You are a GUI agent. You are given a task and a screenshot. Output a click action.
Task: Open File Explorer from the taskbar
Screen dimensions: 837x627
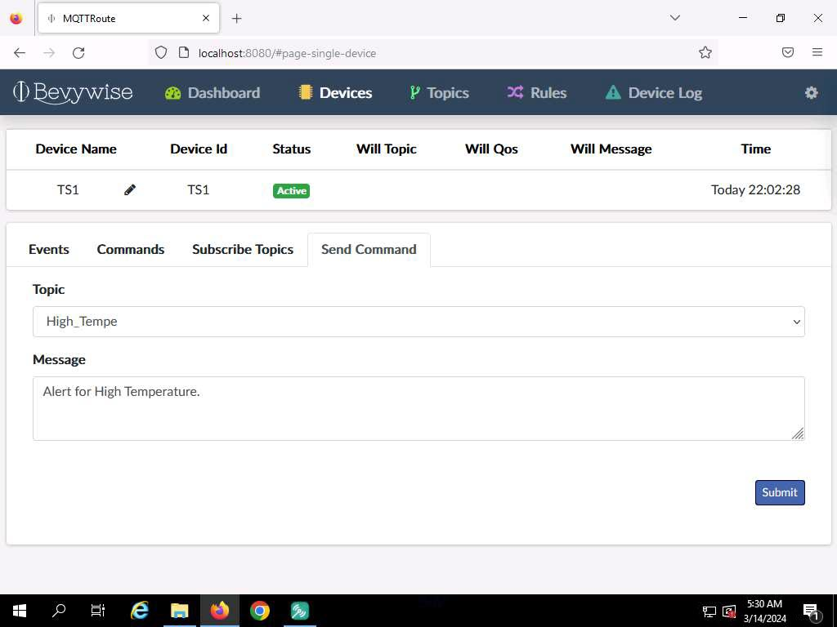point(180,611)
